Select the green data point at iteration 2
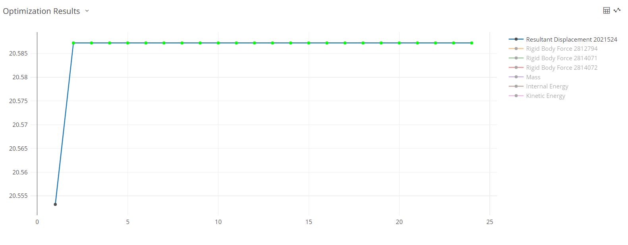The height and width of the screenshot is (245, 628). coord(73,43)
